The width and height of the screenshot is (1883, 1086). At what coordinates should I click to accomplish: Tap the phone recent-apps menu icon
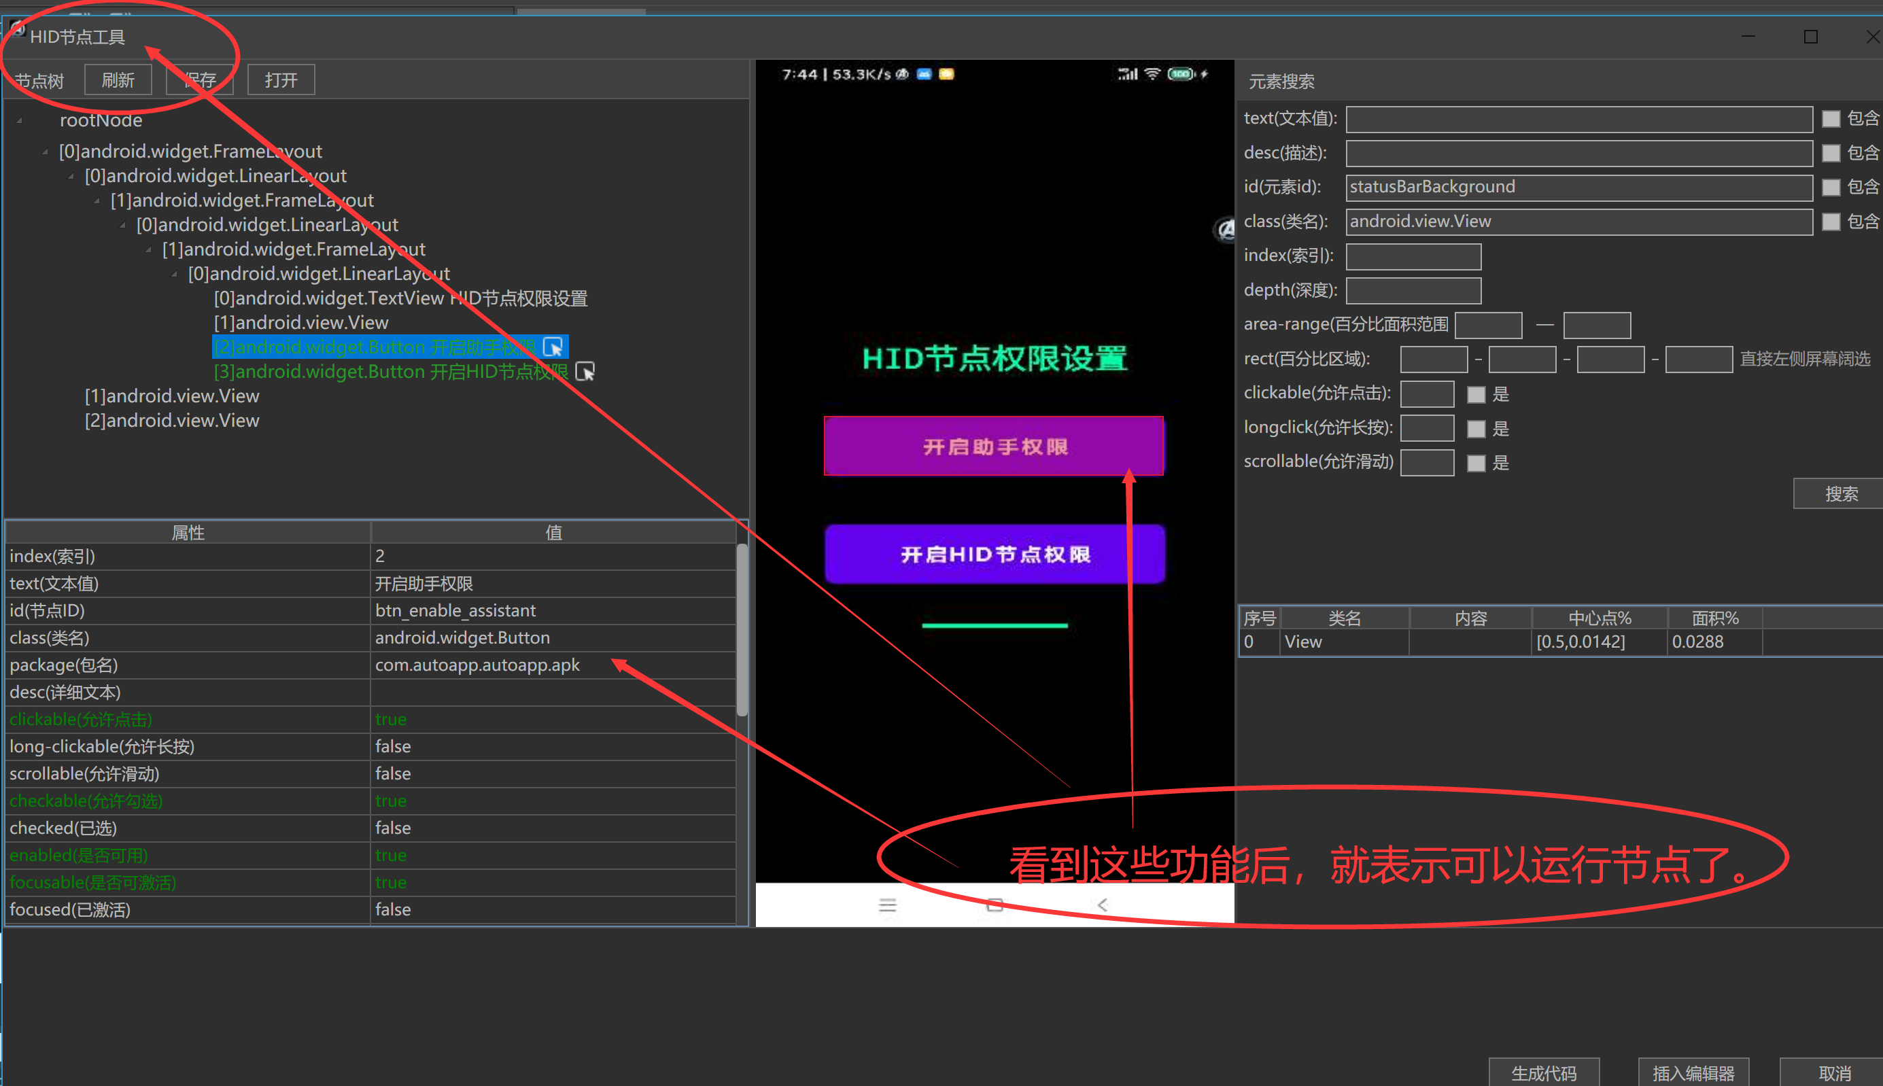[888, 905]
